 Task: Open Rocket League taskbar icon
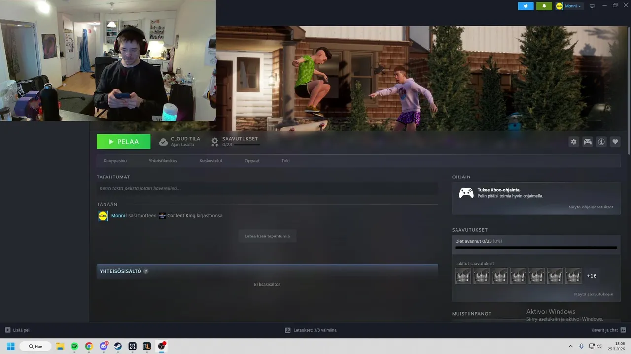point(147,346)
